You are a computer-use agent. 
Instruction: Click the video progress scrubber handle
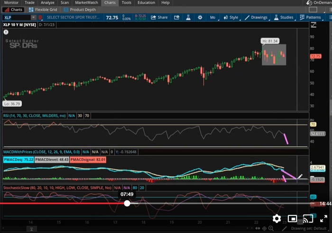pyautogui.click(x=127, y=203)
